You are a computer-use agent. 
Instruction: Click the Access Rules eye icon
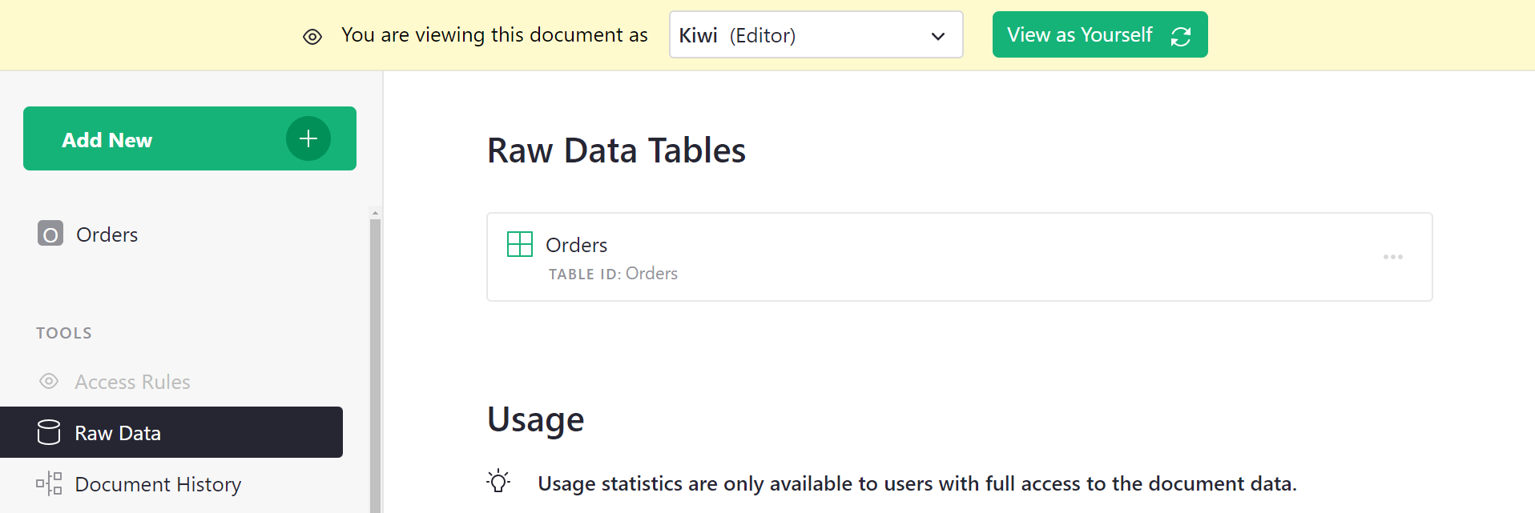(49, 382)
